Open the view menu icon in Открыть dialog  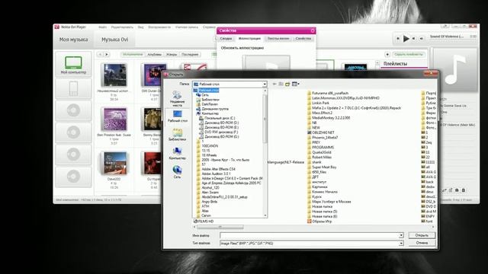point(295,84)
